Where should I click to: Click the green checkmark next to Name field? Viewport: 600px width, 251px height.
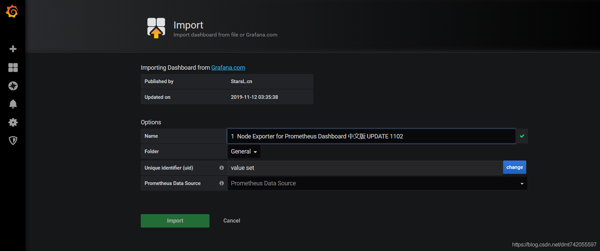[x=522, y=136]
